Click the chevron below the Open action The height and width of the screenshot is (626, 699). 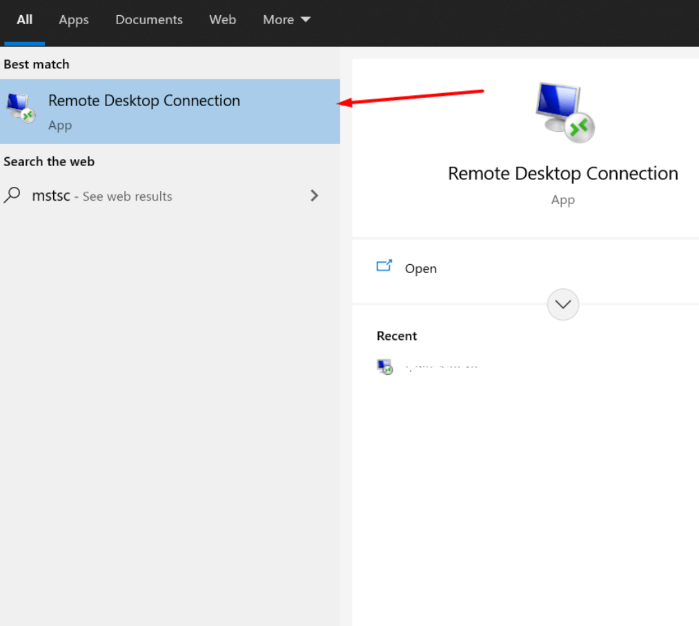pos(562,304)
